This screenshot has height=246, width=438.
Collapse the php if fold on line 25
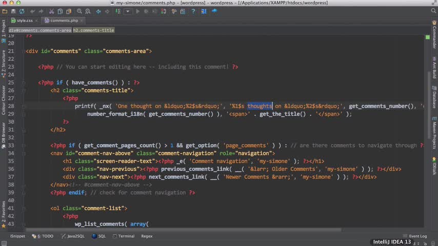tap(24, 83)
